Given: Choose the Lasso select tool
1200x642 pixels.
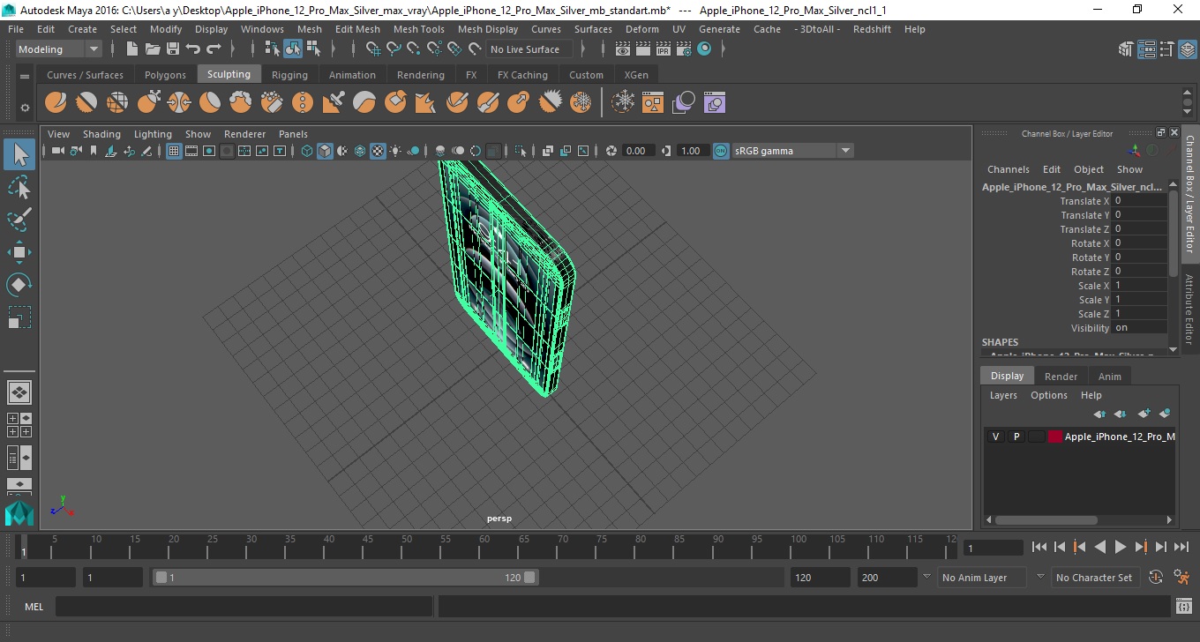Looking at the screenshot, I should coord(19,187).
